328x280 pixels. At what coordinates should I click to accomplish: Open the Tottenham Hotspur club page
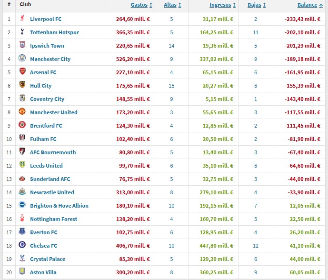[x=54, y=32]
